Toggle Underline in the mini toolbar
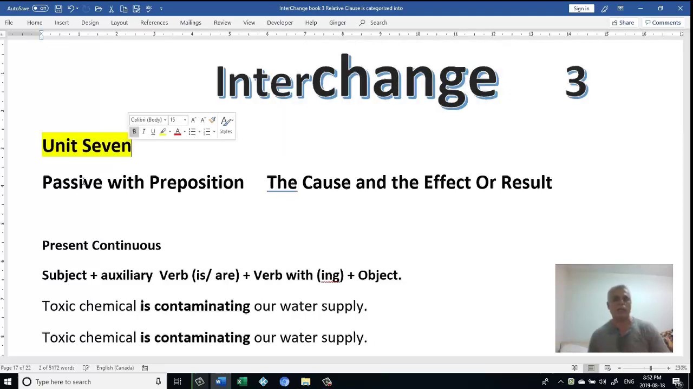 tap(153, 131)
